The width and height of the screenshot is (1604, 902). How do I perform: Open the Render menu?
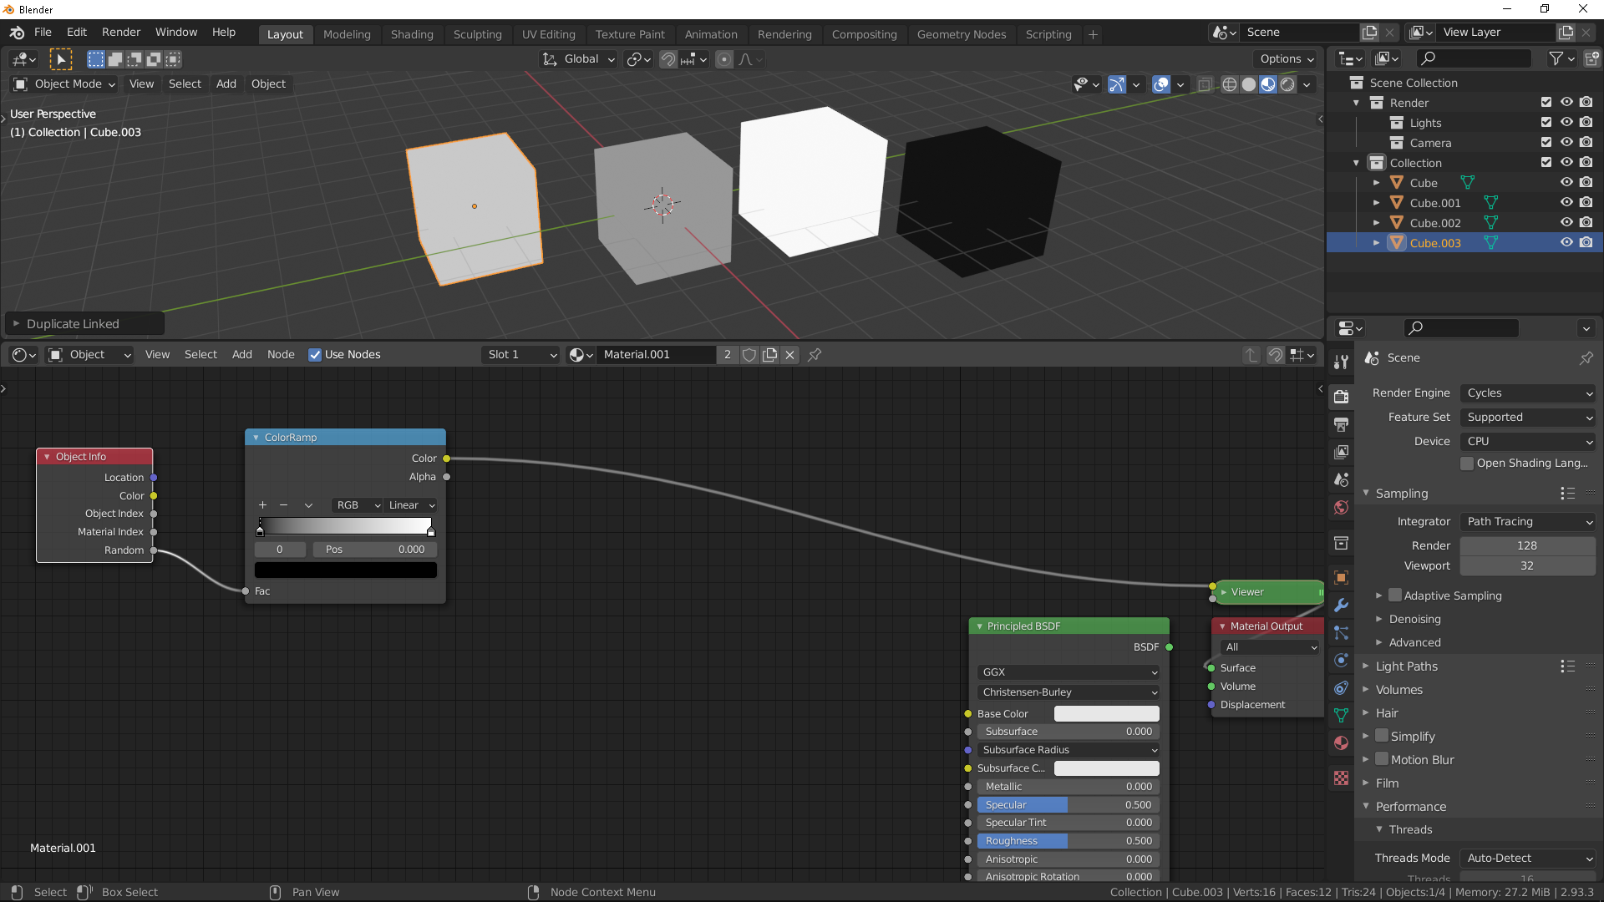coord(121,32)
